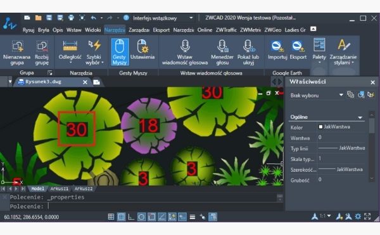Click the print preview icon
Screen dimensions: 380x235
[x=82, y=18]
